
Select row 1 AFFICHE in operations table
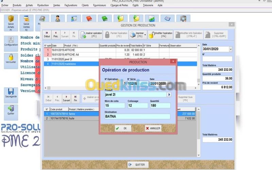pyautogui.click(x=120, y=50)
